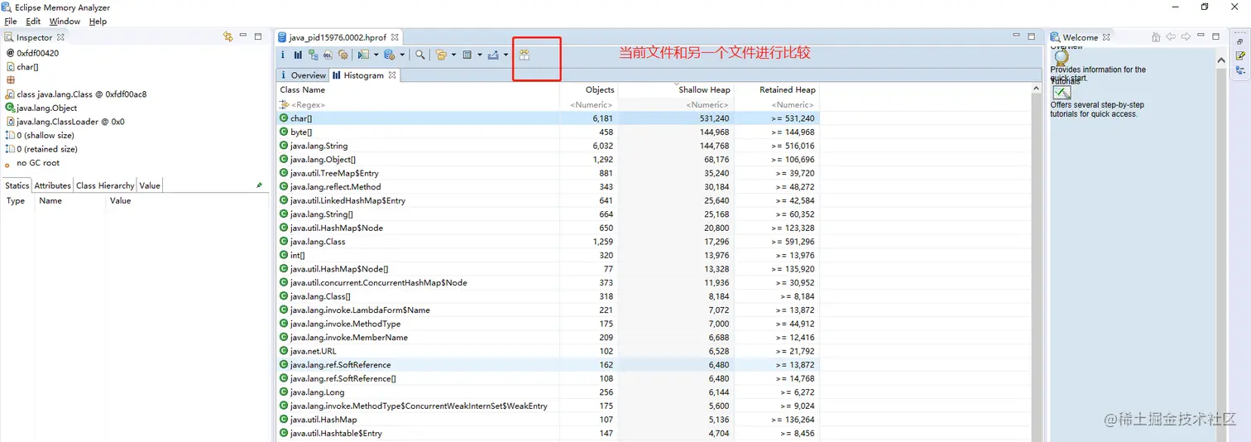The image size is (1251, 442).
Task: Open the Export dropdown arrow
Action: [506, 55]
